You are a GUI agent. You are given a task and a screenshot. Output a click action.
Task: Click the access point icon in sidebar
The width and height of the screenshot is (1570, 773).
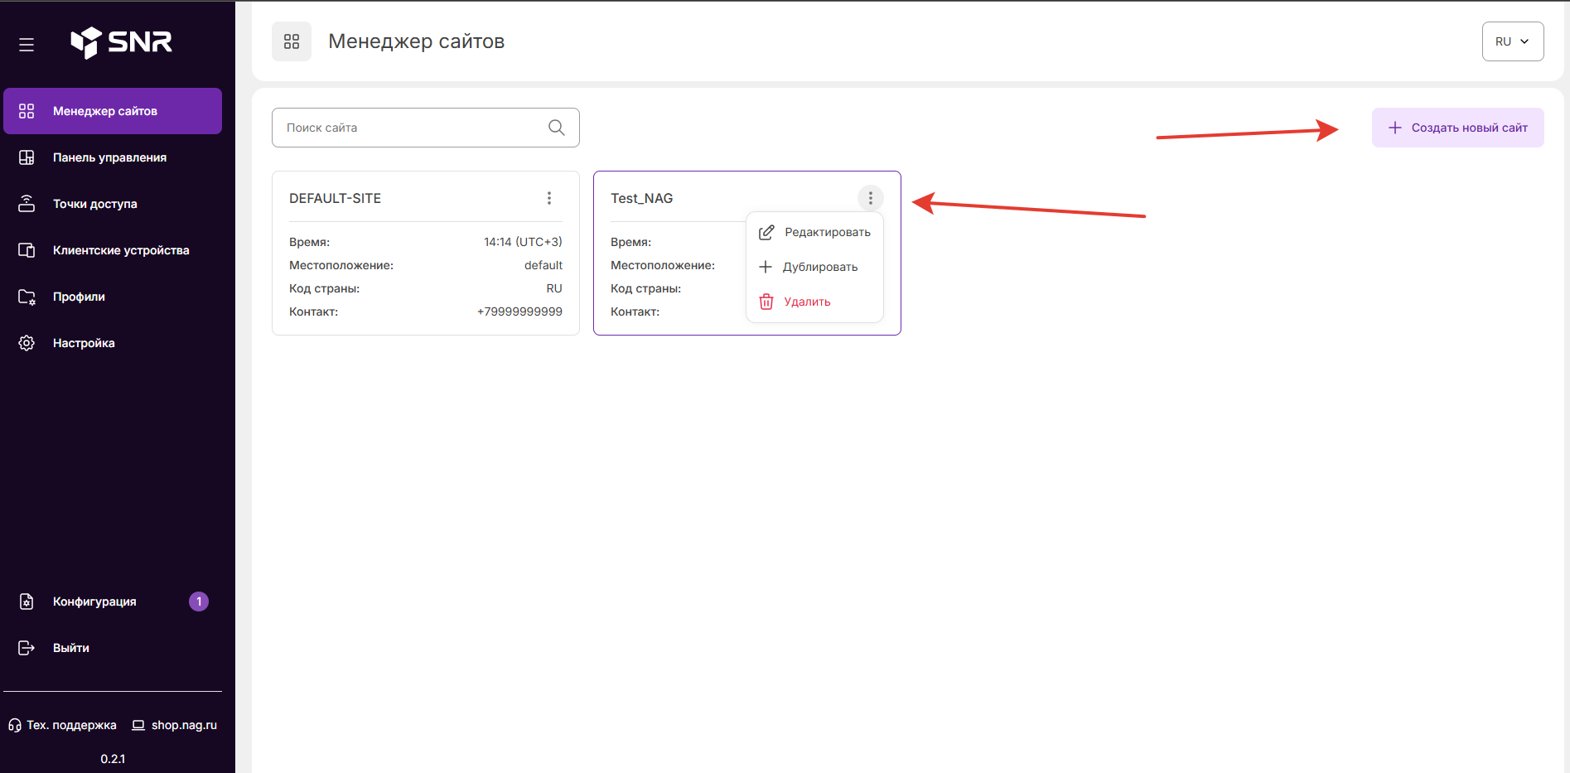(27, 204)
